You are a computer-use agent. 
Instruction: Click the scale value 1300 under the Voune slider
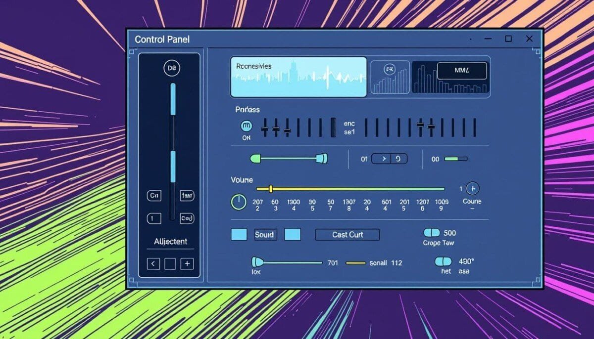click(294, 202)
